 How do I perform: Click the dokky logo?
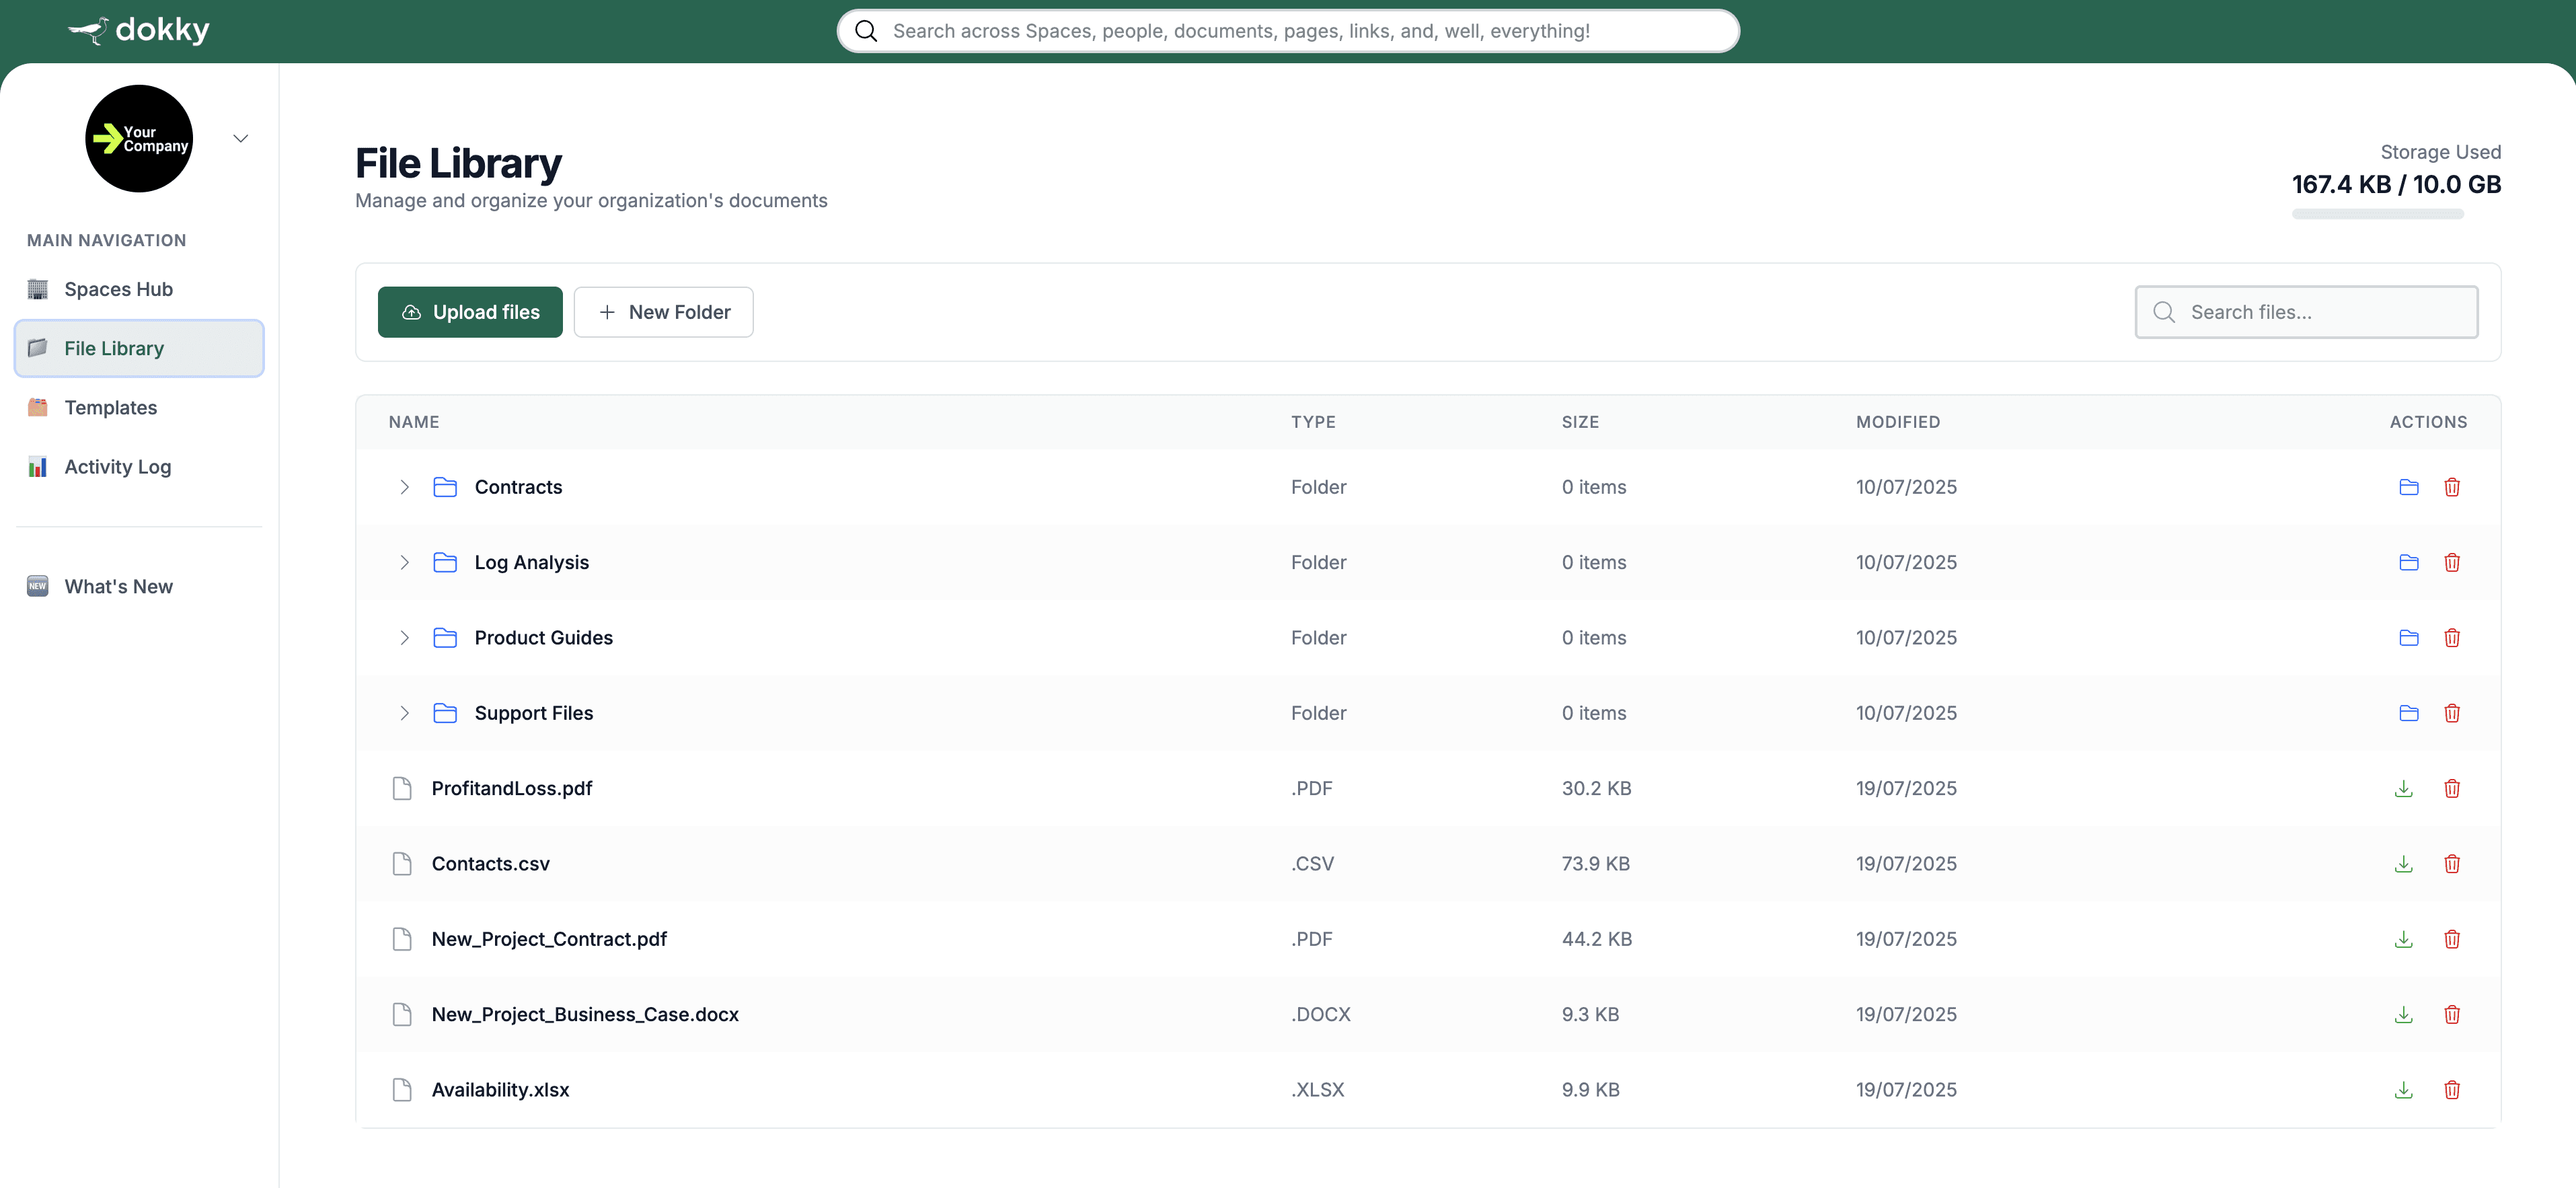139,30
